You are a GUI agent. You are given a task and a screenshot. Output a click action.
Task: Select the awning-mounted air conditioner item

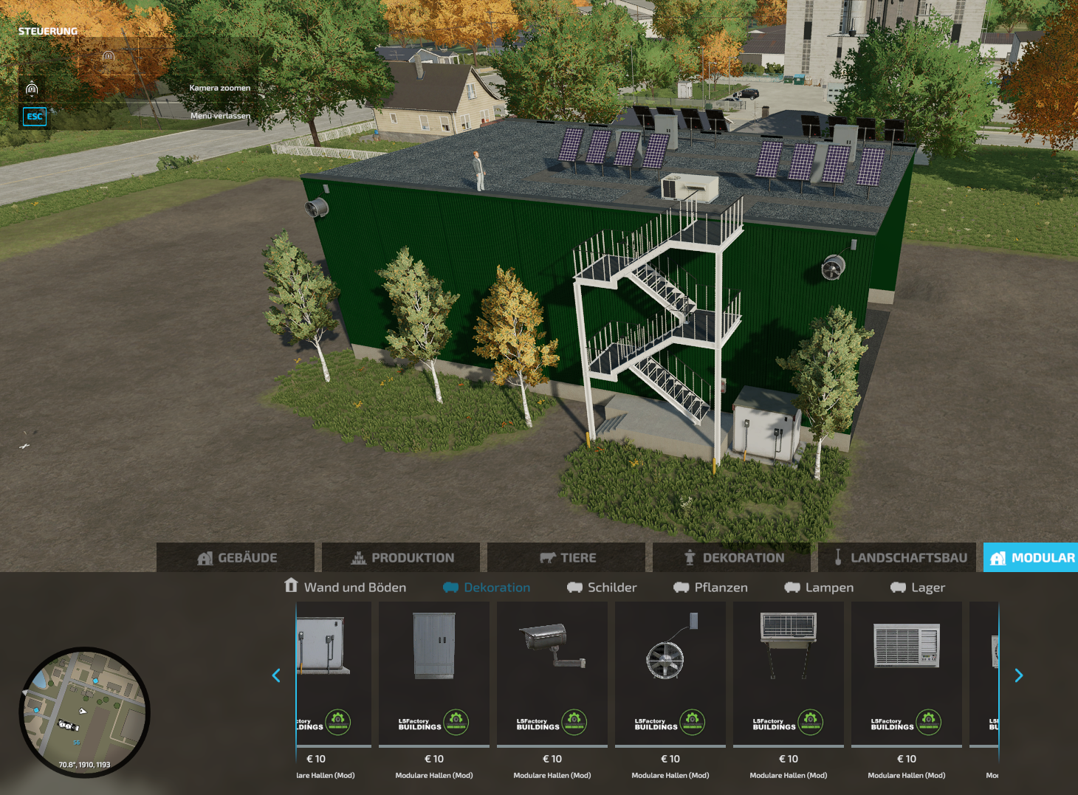click(788, 673)
